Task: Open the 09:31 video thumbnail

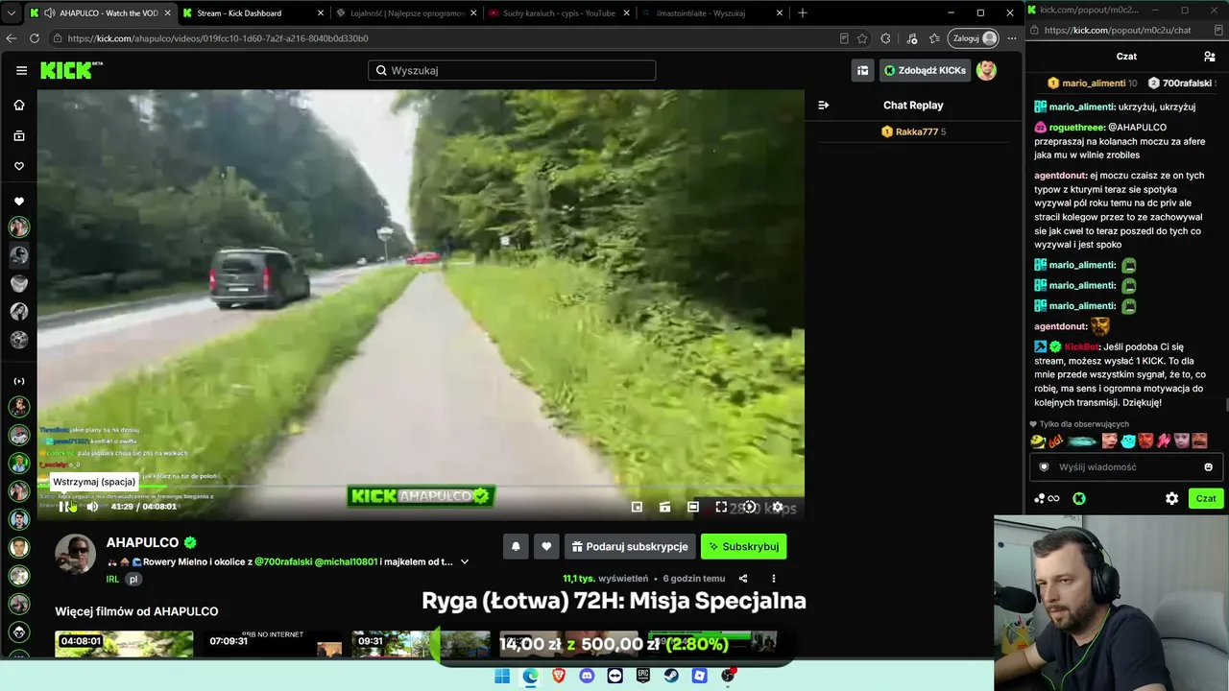Action: (421, 643)
